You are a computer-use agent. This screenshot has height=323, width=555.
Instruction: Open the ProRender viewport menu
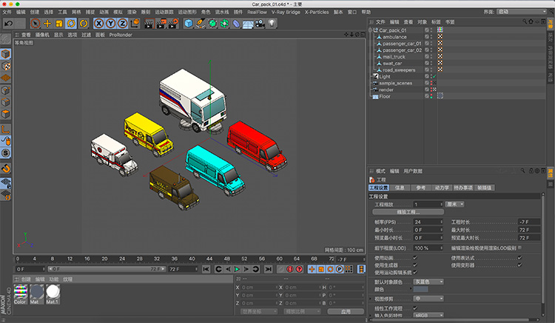(x=121, y=35)
